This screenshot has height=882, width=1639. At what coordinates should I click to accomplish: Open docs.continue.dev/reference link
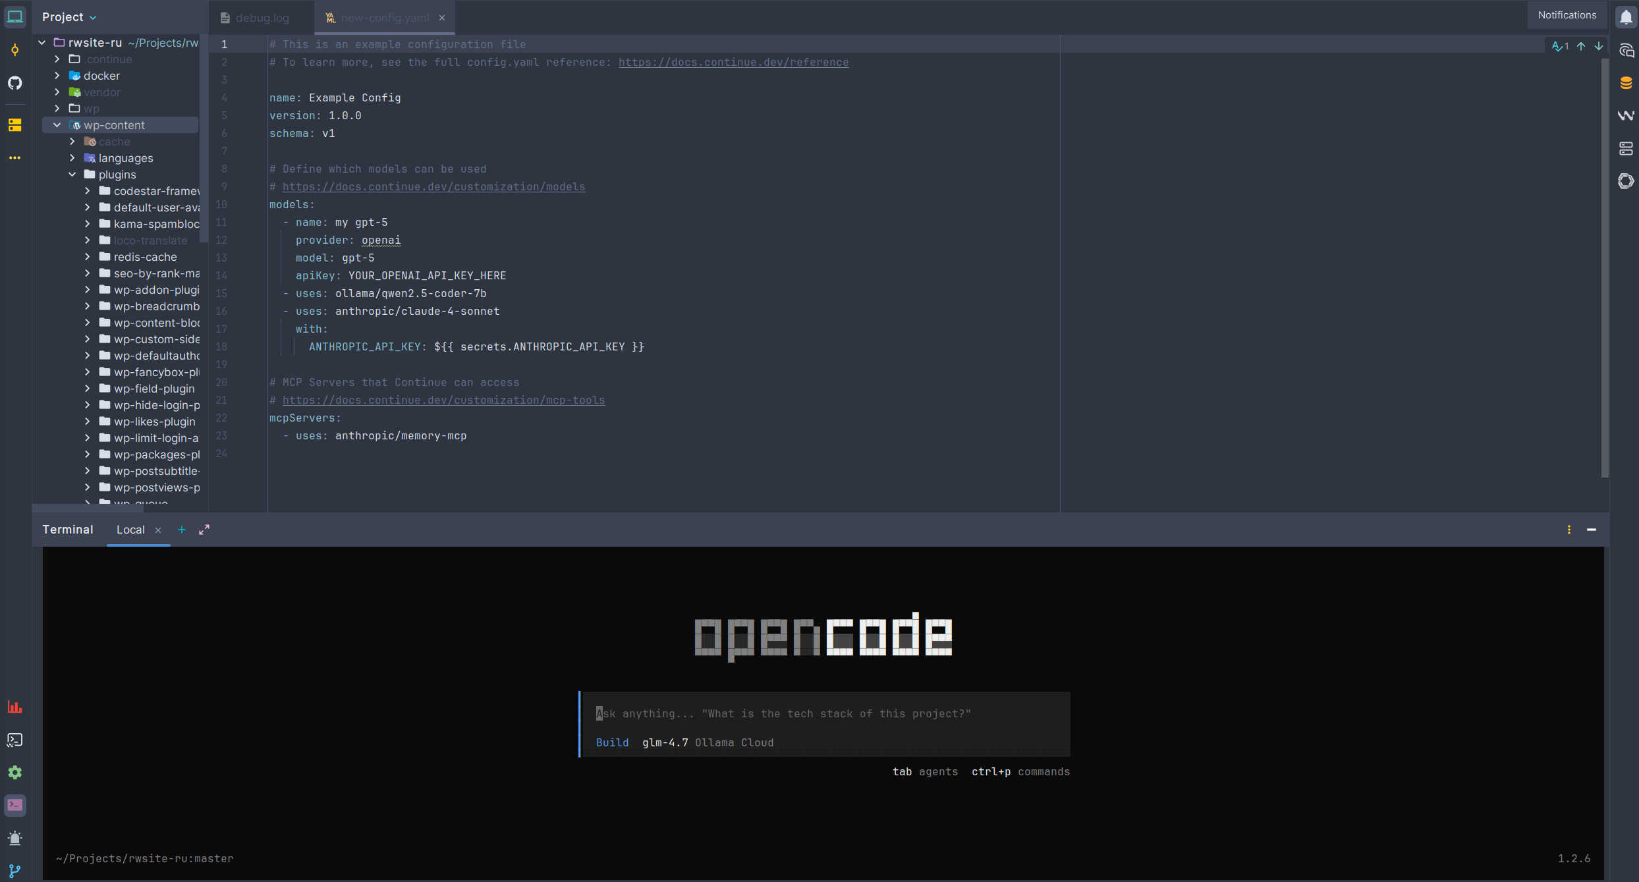click(733, 63)
